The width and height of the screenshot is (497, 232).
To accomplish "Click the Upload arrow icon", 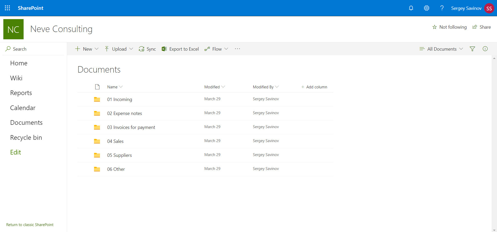I will pos(107,49).
